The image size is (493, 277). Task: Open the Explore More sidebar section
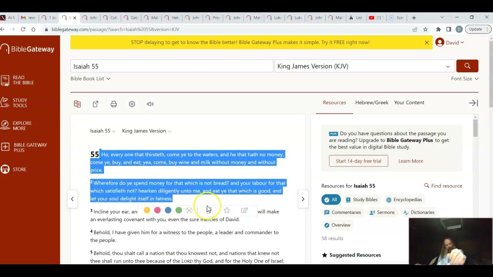[x=16, y=126]
